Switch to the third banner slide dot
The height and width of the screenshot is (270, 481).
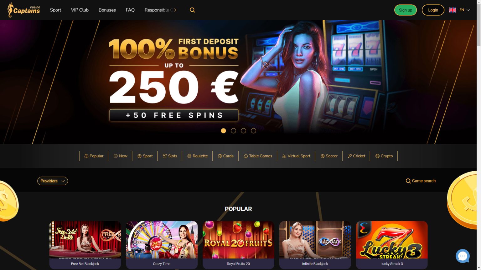pos(243,131)
